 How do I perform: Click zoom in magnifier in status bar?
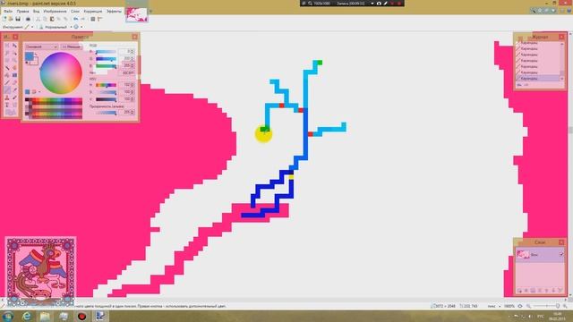click(565, 306)
